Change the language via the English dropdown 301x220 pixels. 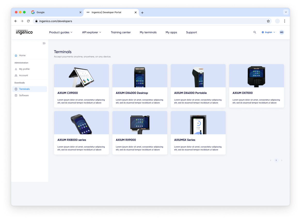pos(268,32)
